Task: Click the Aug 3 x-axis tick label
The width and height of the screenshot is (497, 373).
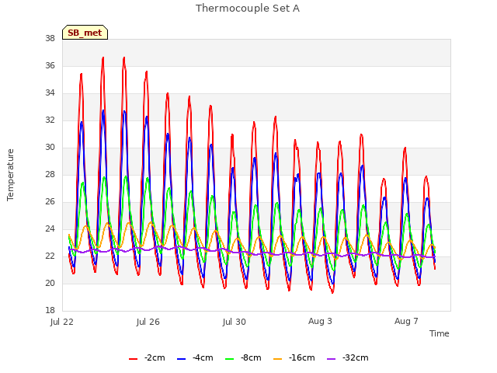Action: pos(320,321)
